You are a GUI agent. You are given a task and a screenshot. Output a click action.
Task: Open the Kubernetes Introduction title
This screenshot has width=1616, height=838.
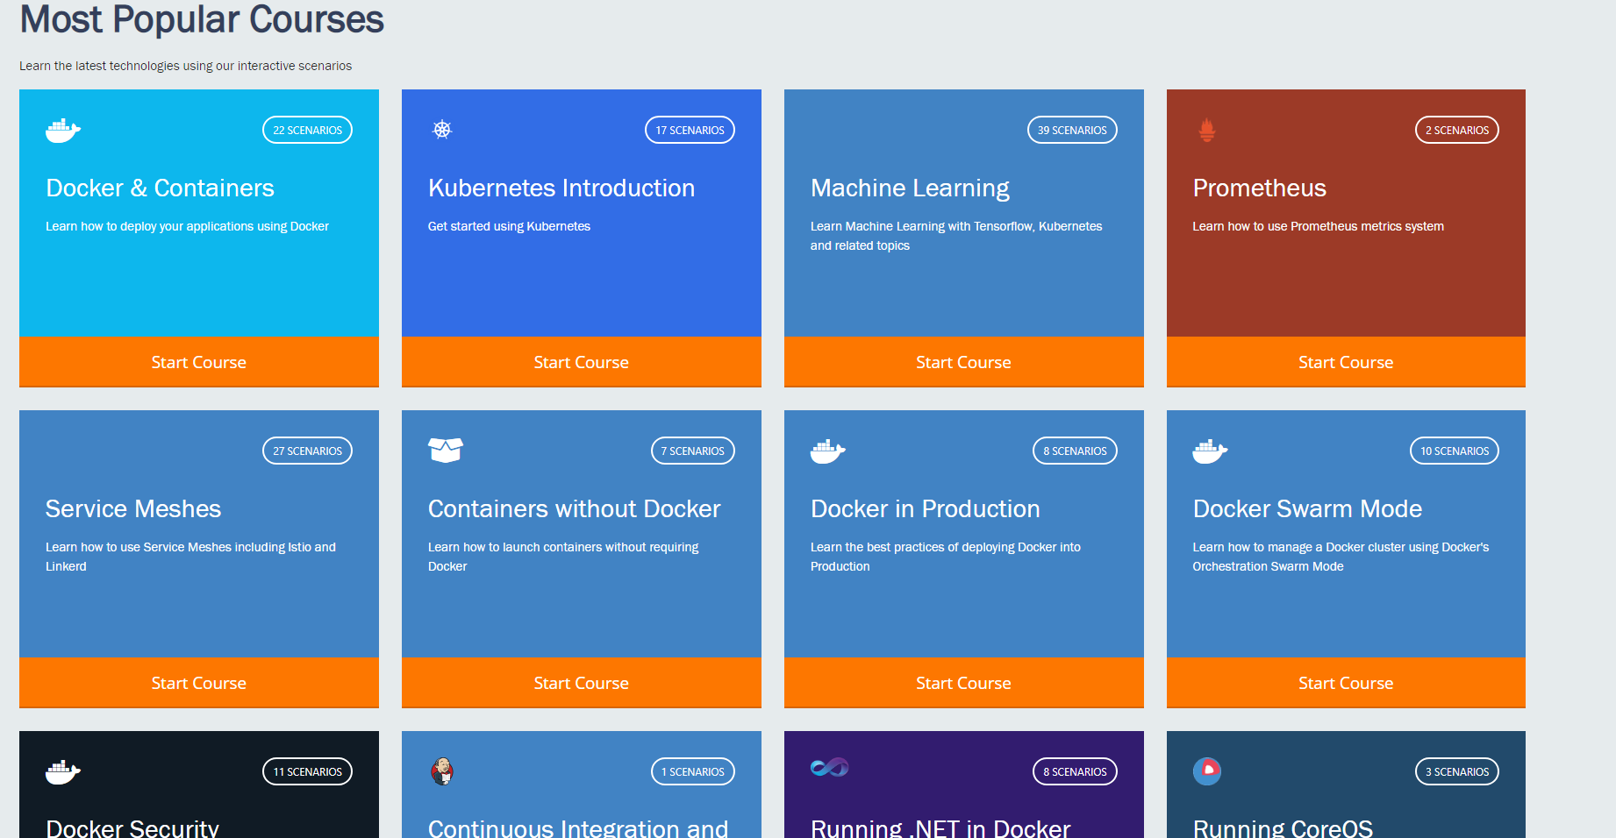click(x=561, y=188)
